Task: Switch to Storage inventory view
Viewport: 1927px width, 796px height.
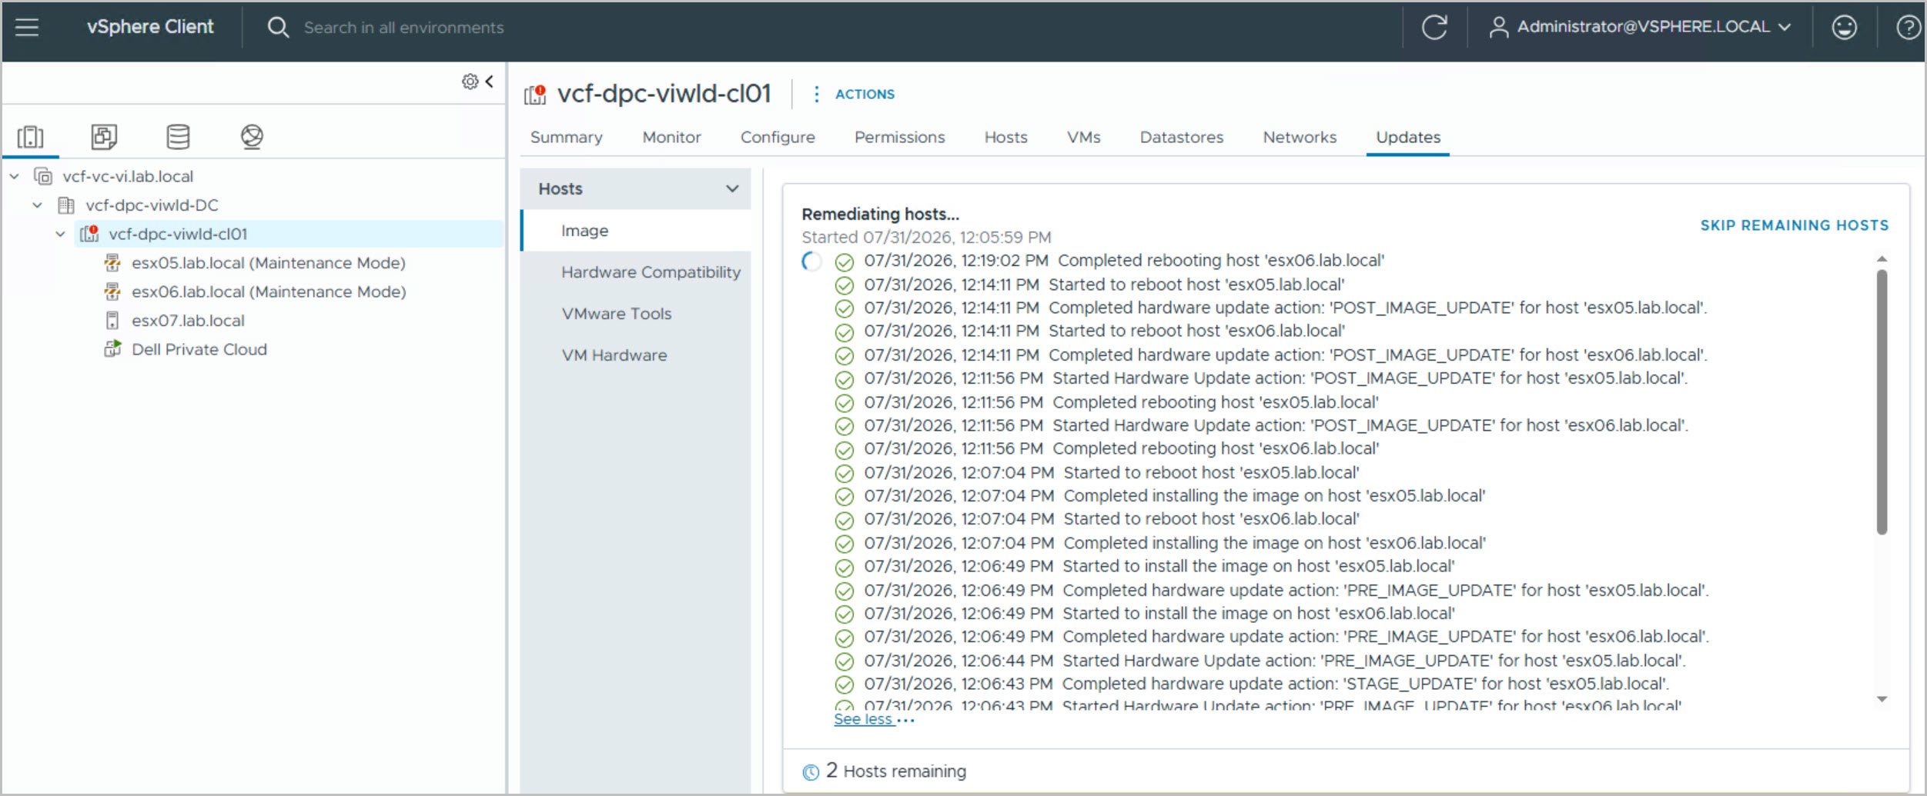Action: click(x=178, y=137)
